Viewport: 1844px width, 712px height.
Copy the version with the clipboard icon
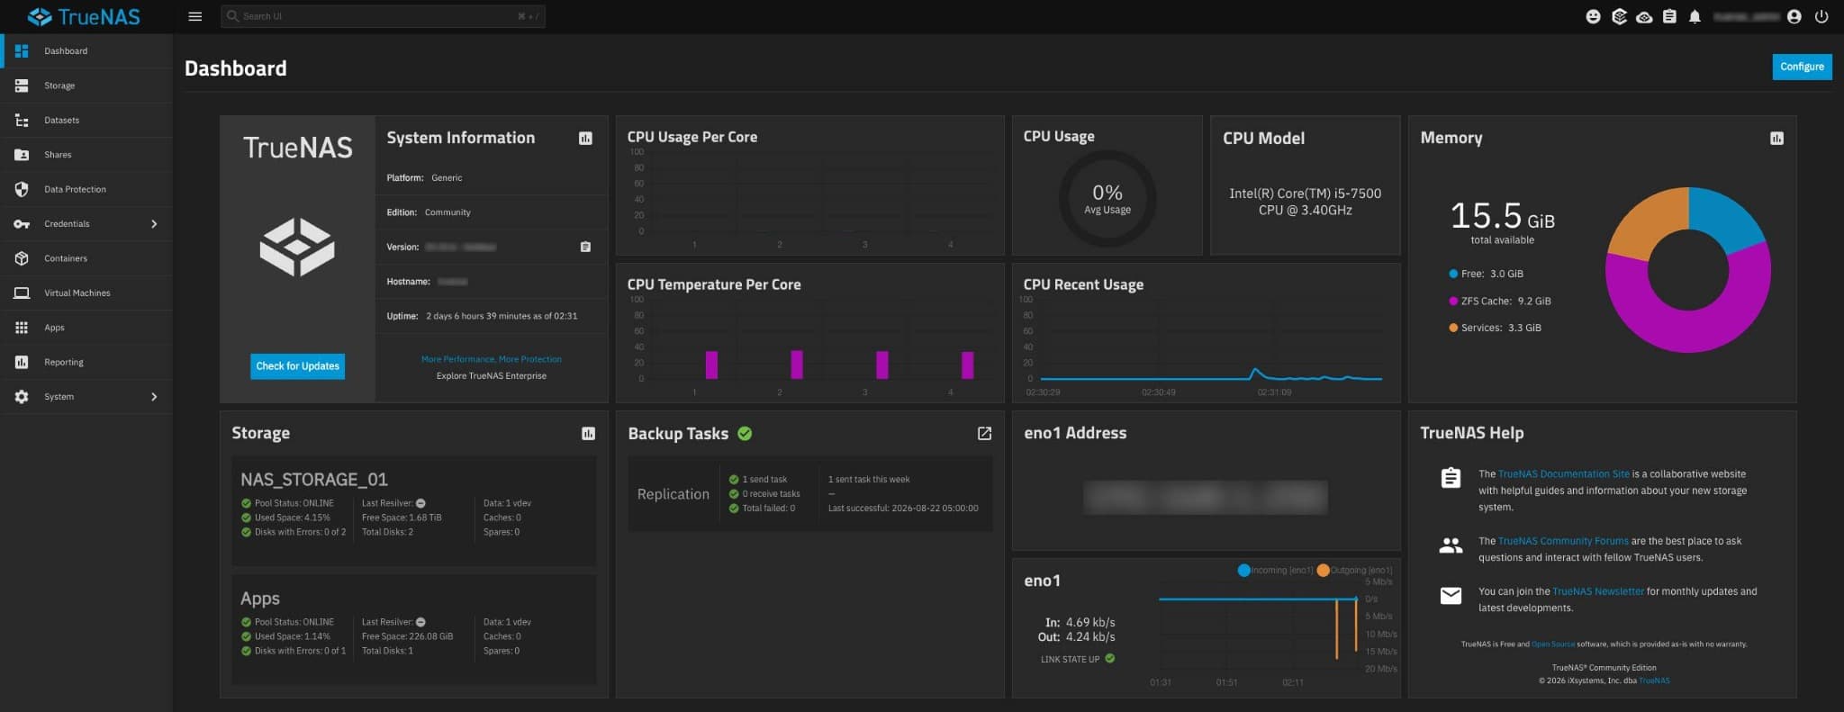pyautogui.click(x=585, y=247)
